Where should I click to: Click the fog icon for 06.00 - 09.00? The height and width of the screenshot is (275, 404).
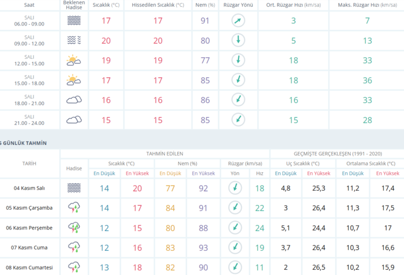[x=74, y=21]
